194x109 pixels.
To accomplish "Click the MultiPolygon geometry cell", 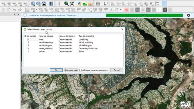I will (85, 45).
